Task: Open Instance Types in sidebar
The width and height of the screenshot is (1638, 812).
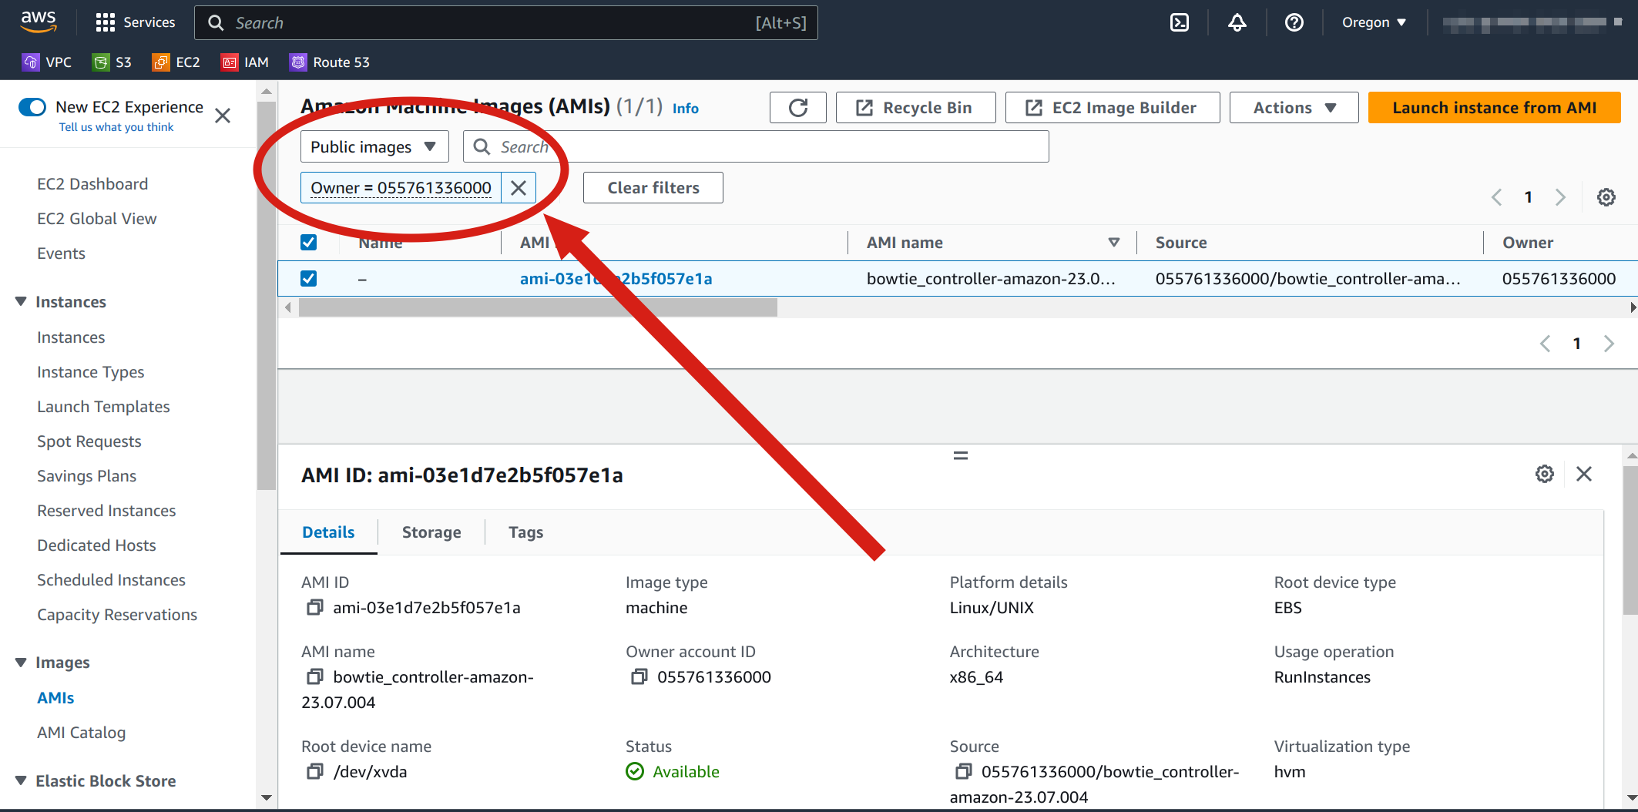Action: pos(90,372)
